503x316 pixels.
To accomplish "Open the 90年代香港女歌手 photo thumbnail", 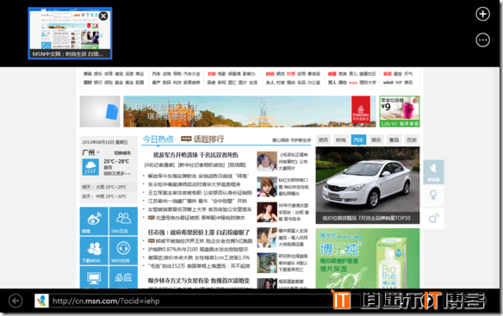I will (267, 212).
